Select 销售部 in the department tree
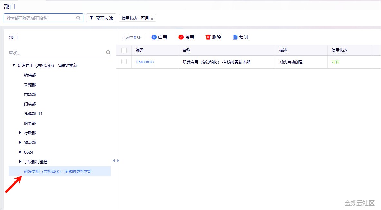381x210 pixels. [x=30, y=75]
